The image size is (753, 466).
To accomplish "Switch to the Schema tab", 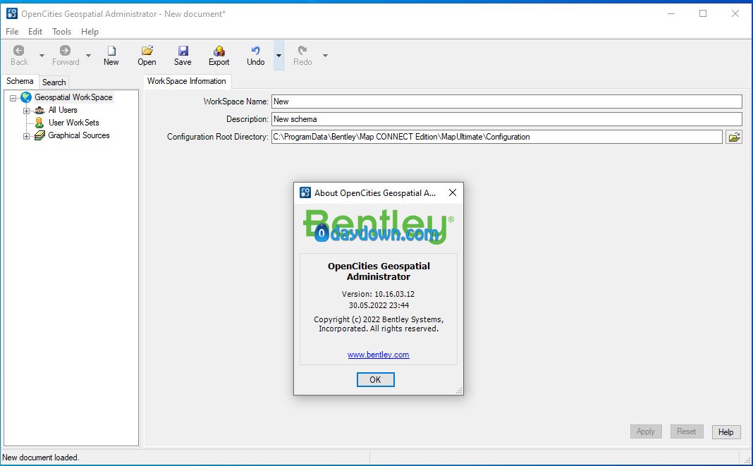I will pyautogui.click(x=20, y=81).
